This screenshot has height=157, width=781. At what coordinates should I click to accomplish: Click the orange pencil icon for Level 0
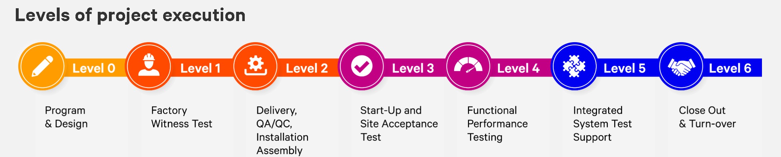pyautogui.click(x=42, y=67)
